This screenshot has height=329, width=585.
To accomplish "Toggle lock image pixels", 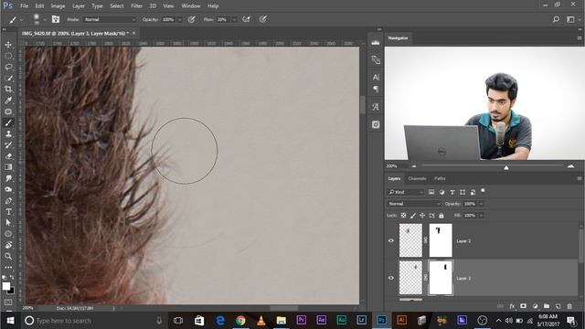I will click(413, 216).
